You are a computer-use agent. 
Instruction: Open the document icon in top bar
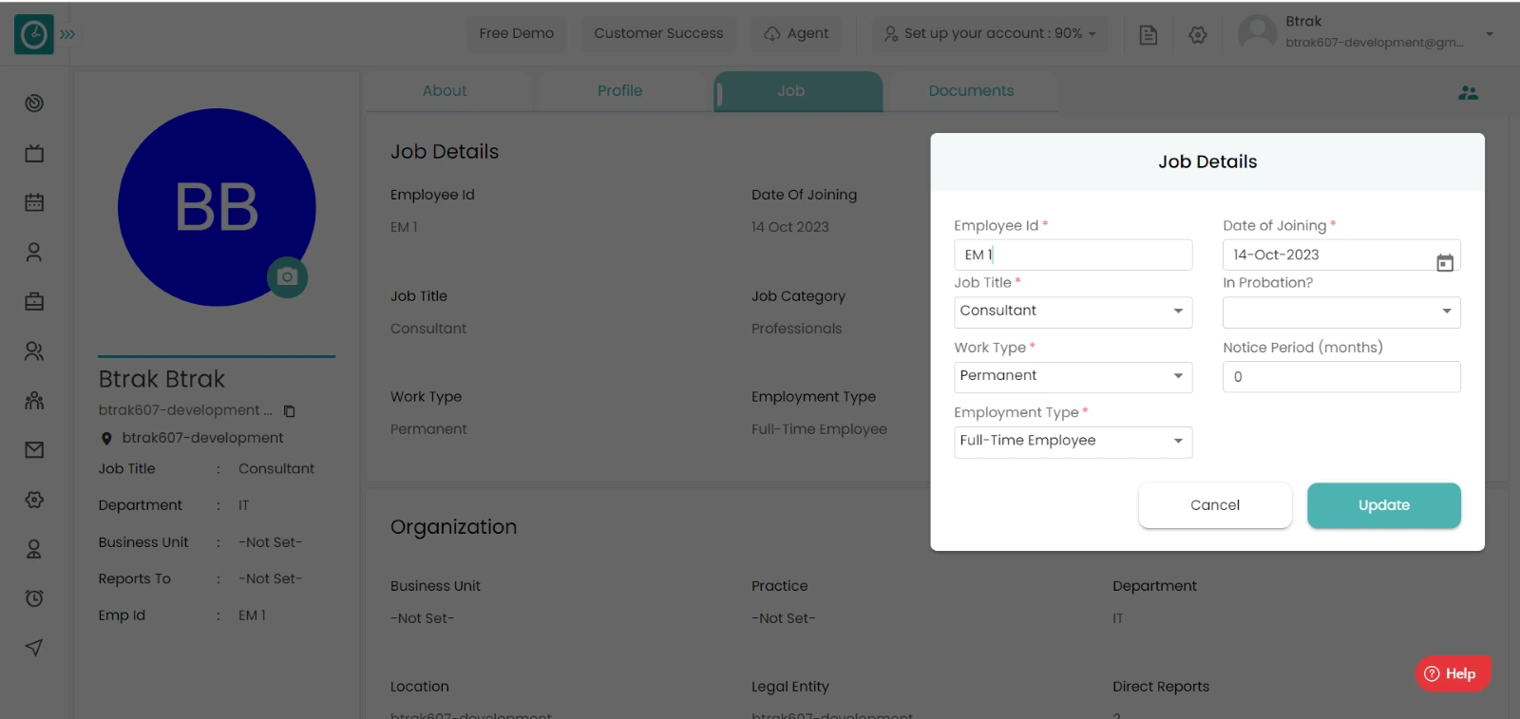[x=1148, y=34]
